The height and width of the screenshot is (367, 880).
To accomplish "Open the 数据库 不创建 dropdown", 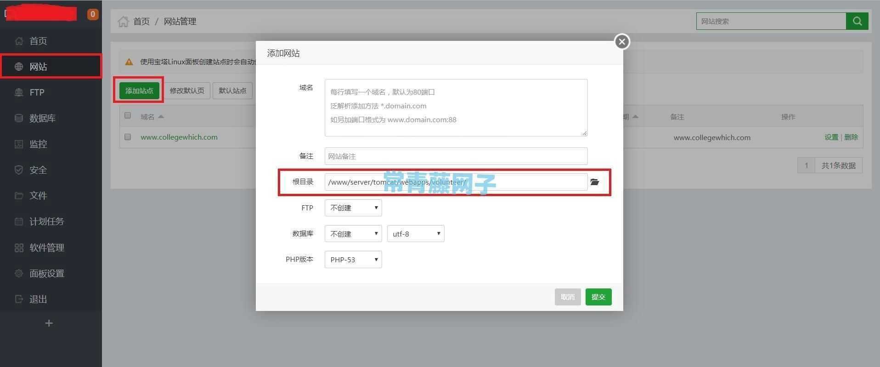I will tap(353, 234).
